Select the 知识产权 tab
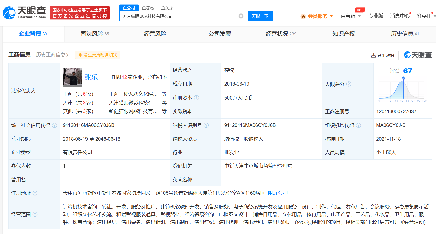The width and height of the screenshot is (436, 234). 344,34
